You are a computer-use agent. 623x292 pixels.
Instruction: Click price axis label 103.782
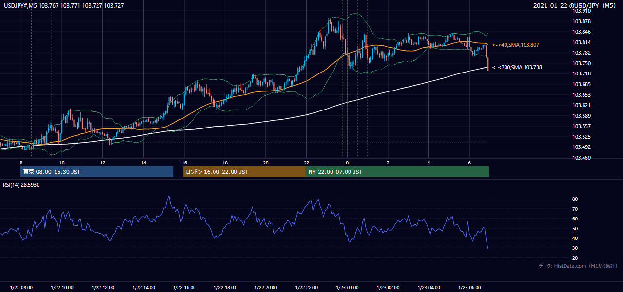tap(581, 53)
